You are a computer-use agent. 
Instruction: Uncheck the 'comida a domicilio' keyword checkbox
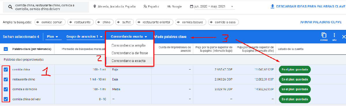(5, 89)
